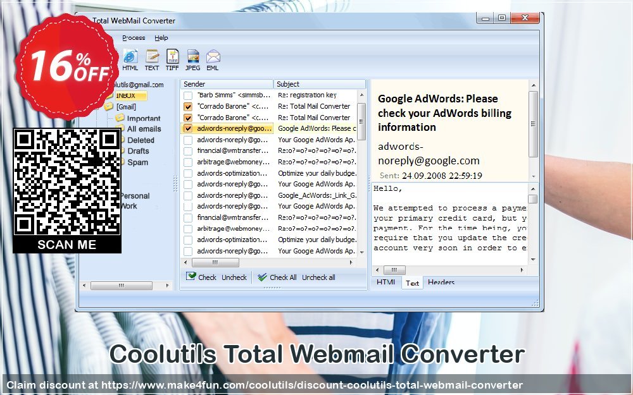Select the Personal label
The width and height of the screenshot is (633, 395).
135,196
